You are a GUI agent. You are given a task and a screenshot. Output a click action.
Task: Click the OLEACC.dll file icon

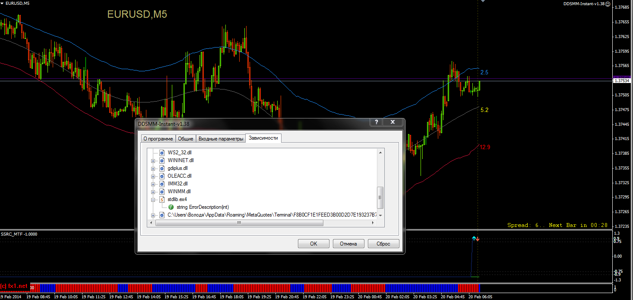coord(162,176)
